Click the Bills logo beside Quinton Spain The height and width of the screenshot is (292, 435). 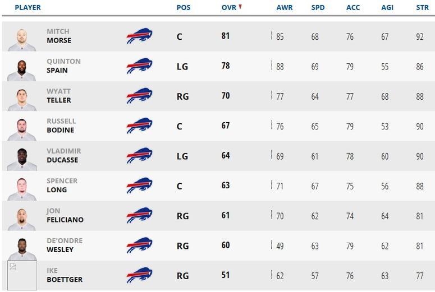pos(139,66)
